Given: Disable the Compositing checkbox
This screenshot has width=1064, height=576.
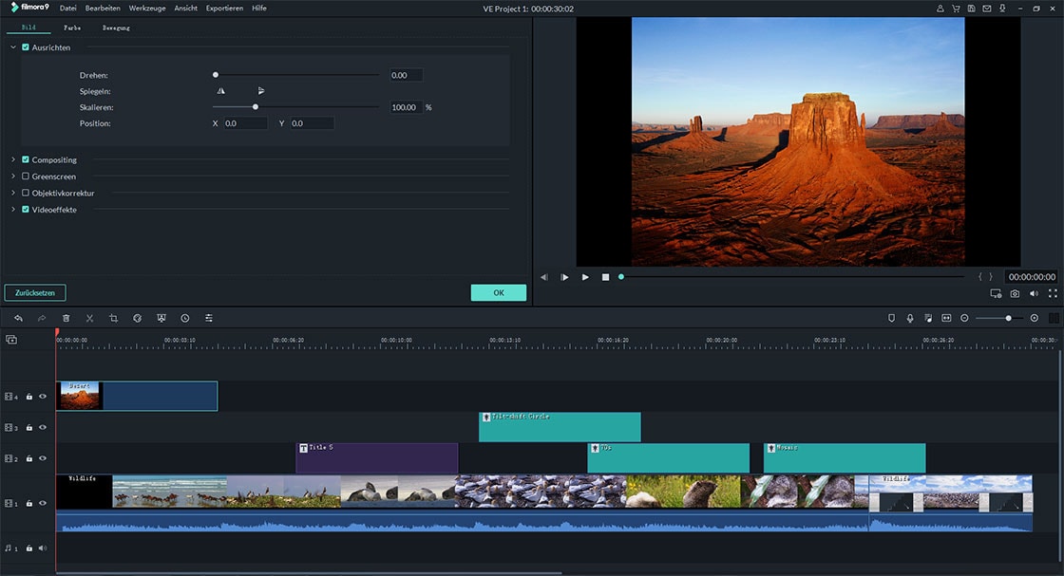Looking at the screenshot, I should 25,160.
